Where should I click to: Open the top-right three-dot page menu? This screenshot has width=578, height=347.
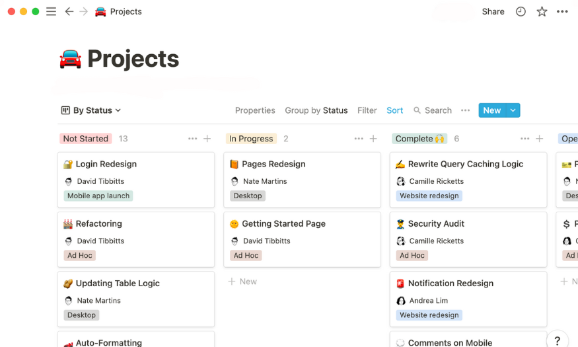tap(562, 11)
